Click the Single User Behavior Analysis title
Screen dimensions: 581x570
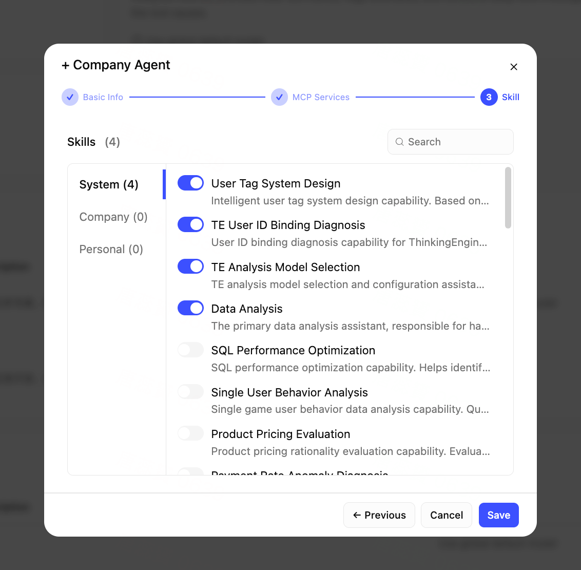(289, 392)
